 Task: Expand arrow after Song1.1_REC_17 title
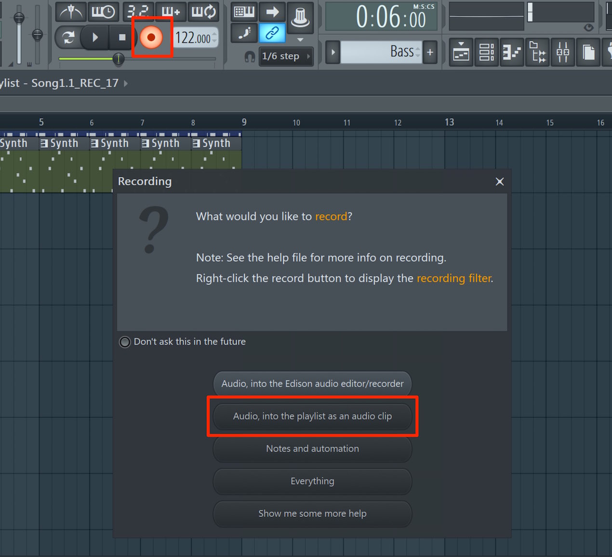[126, 83]
